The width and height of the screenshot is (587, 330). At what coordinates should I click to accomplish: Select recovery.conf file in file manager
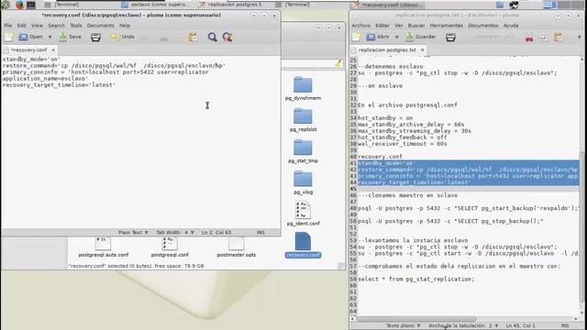(x=303, y=245)
